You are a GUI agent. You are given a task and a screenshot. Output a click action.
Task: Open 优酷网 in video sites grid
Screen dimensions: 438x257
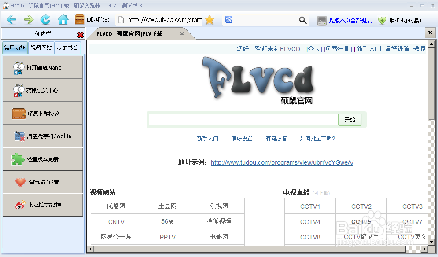[x=116, y=206]
